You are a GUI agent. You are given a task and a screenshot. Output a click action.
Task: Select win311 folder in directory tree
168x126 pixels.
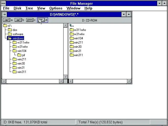pos(19,72)
